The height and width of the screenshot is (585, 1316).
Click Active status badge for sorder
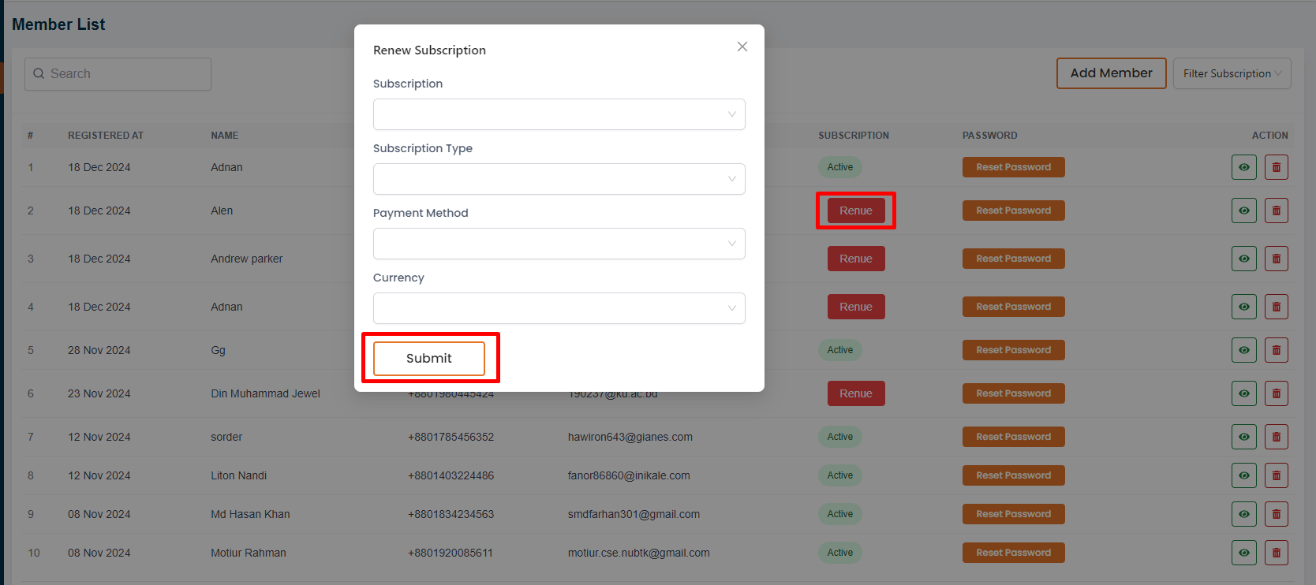pyautogui.click(x=839, y=437)
